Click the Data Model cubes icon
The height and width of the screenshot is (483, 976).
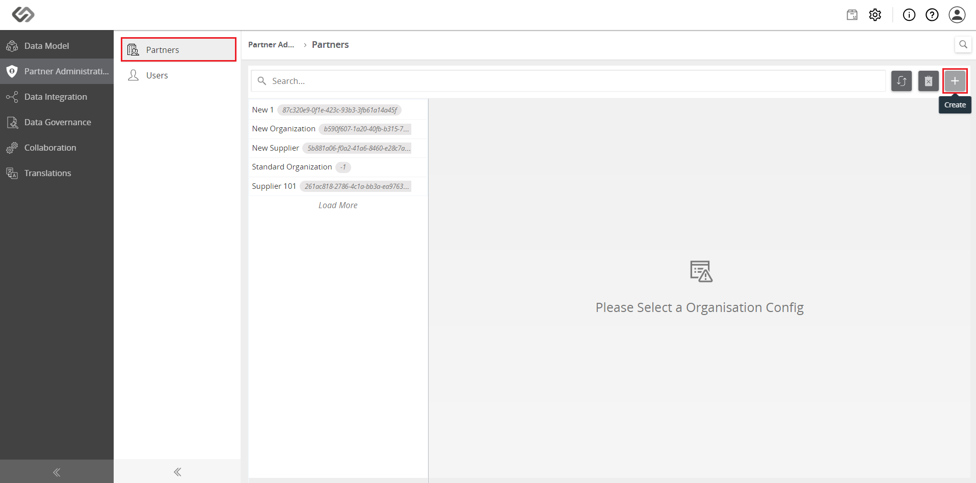(12, 46)
